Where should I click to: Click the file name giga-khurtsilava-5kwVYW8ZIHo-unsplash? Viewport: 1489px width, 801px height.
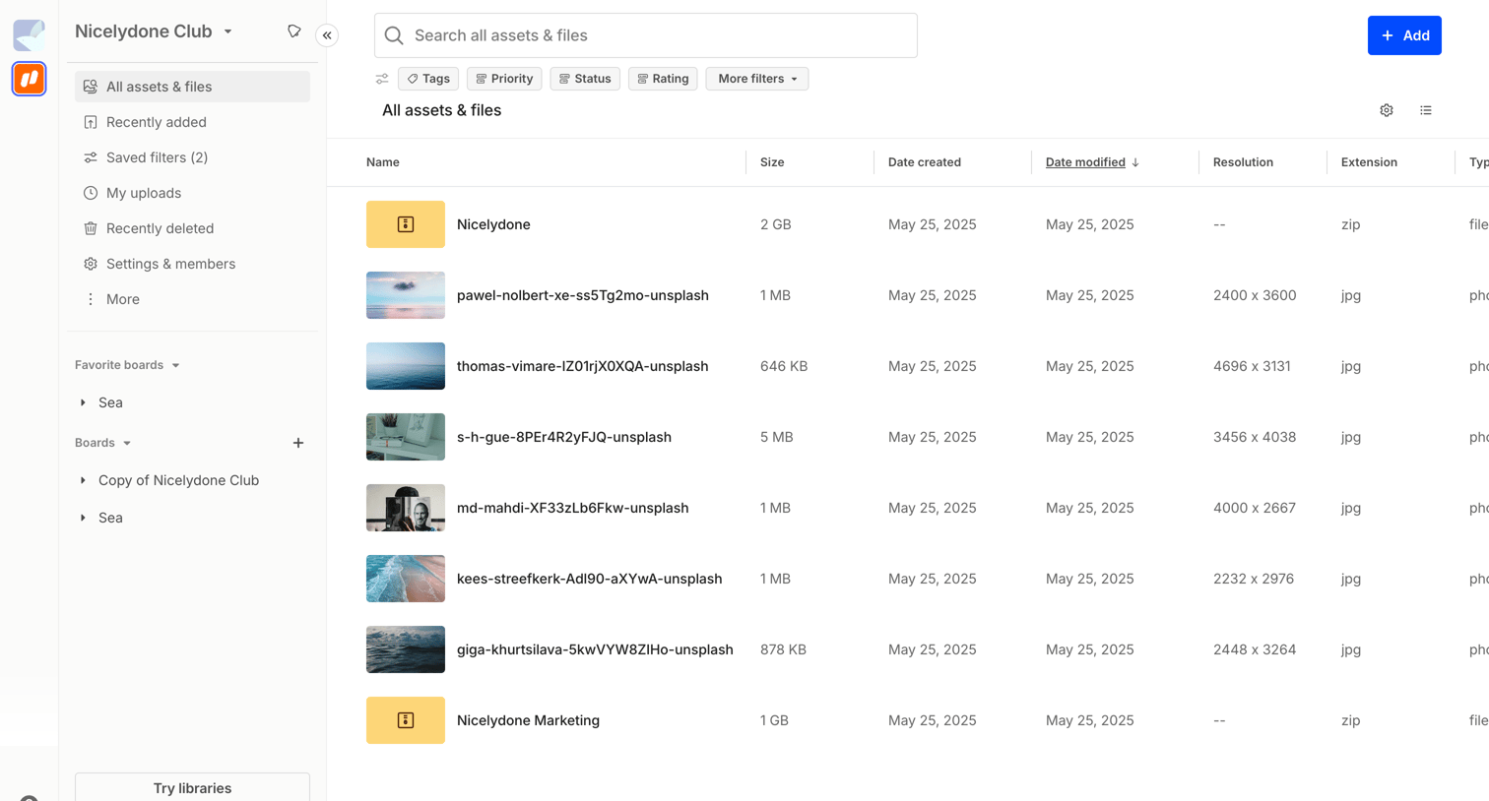tap(595, 649)
